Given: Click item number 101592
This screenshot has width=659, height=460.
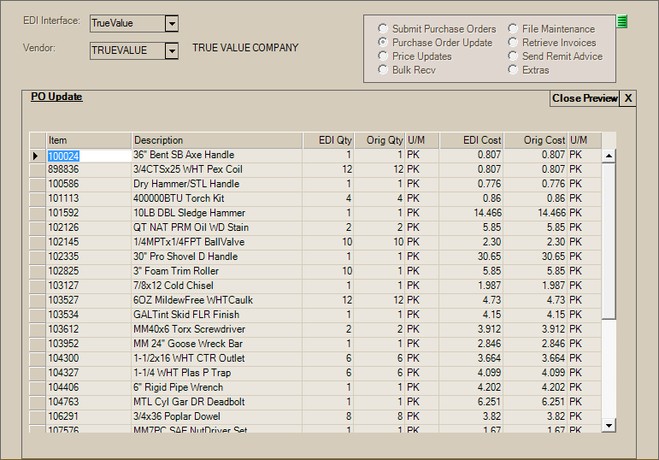Looking at the screenshot, I should [63, 213].
